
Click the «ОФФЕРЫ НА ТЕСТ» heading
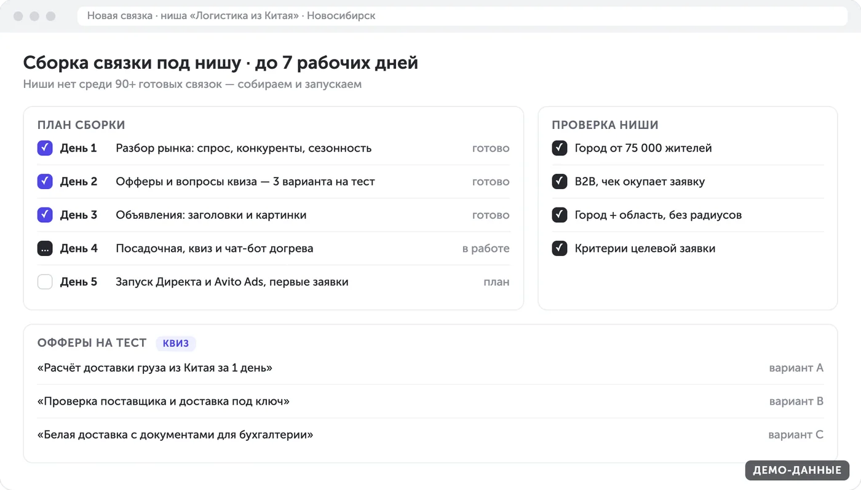(x=92, y=343)
